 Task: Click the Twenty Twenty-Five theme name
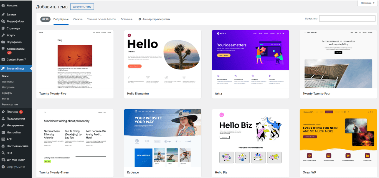(x=53, y=93)
